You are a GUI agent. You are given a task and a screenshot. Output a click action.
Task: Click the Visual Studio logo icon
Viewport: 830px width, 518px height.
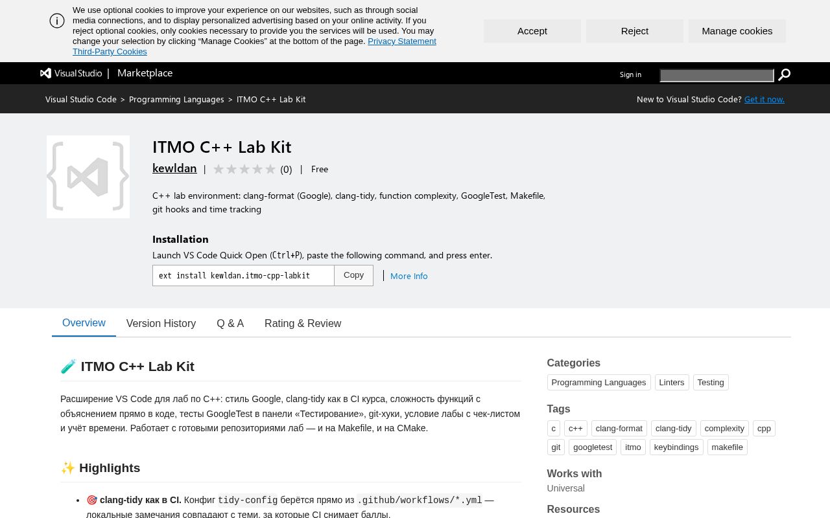(45, 73)
